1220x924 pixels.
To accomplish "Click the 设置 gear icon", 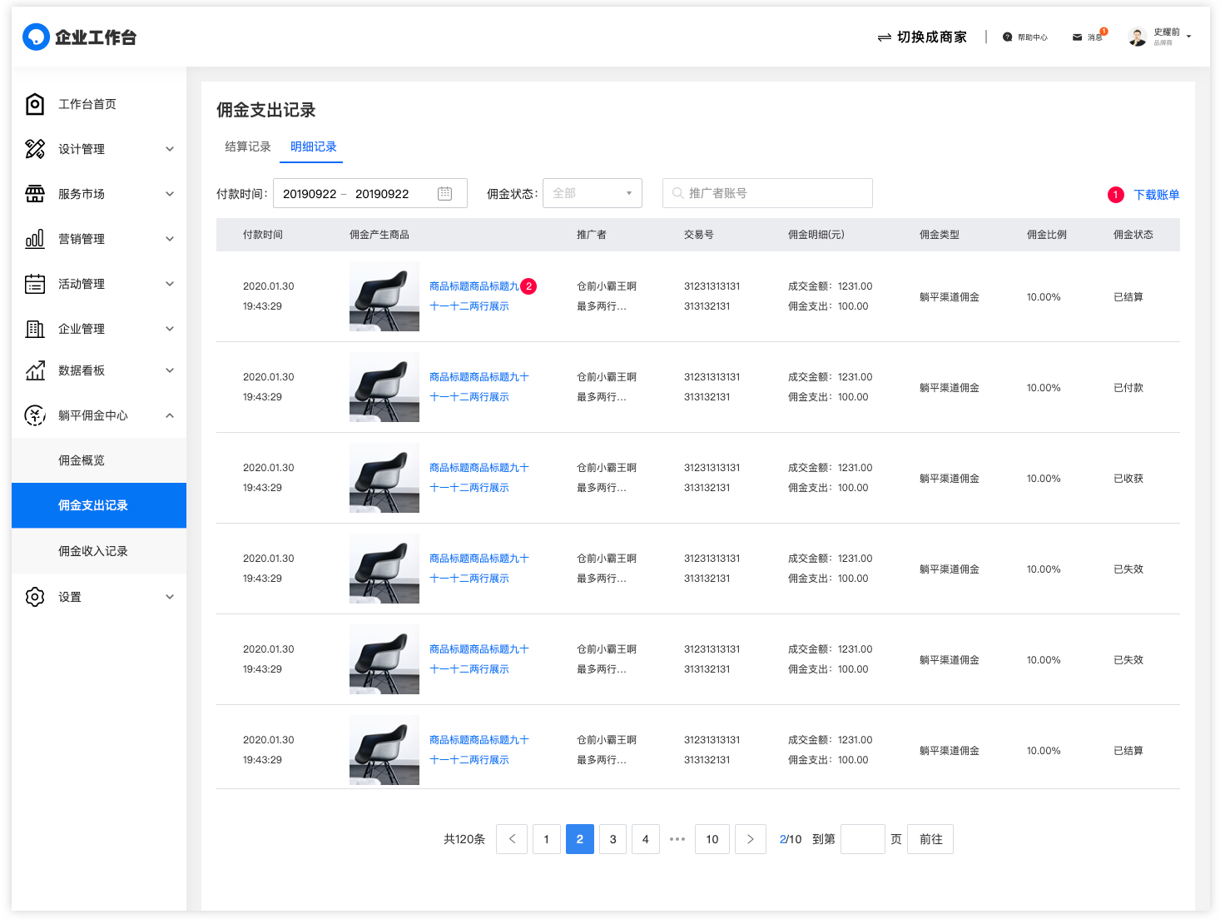I will click(35, 597).
